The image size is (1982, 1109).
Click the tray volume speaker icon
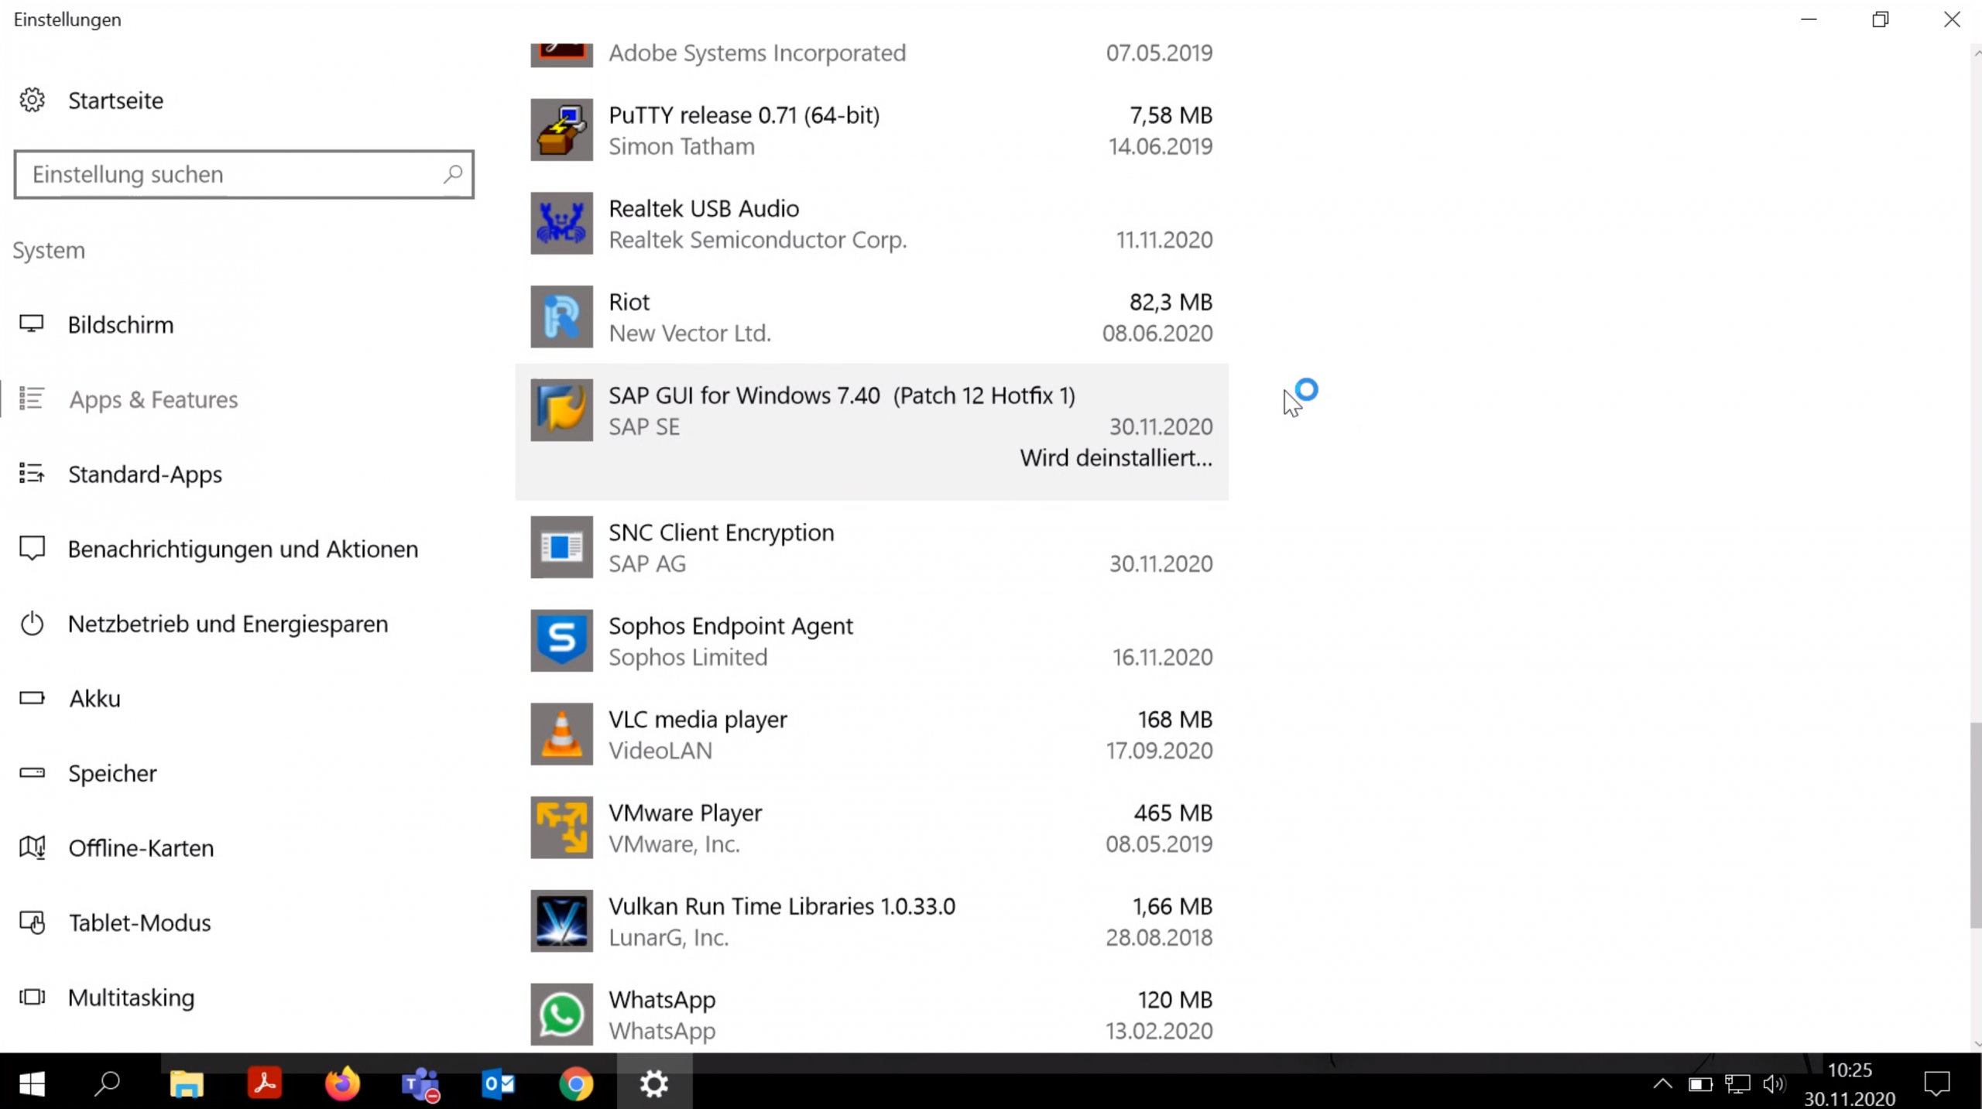[x=1775, y=1084]
